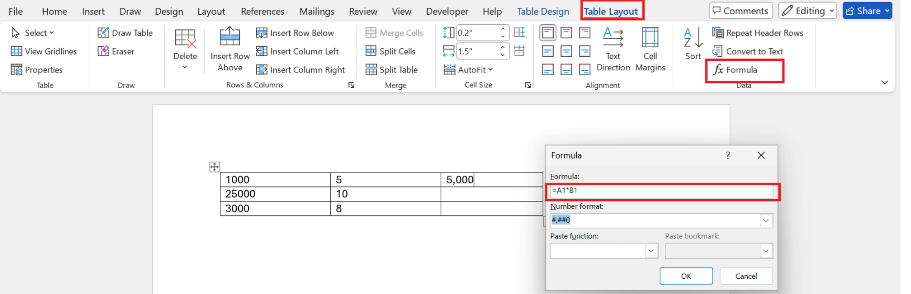This screenshot has width=911, height=294.
Task: Click the row height field showing 0.2"
Action: tap(476, 33)
